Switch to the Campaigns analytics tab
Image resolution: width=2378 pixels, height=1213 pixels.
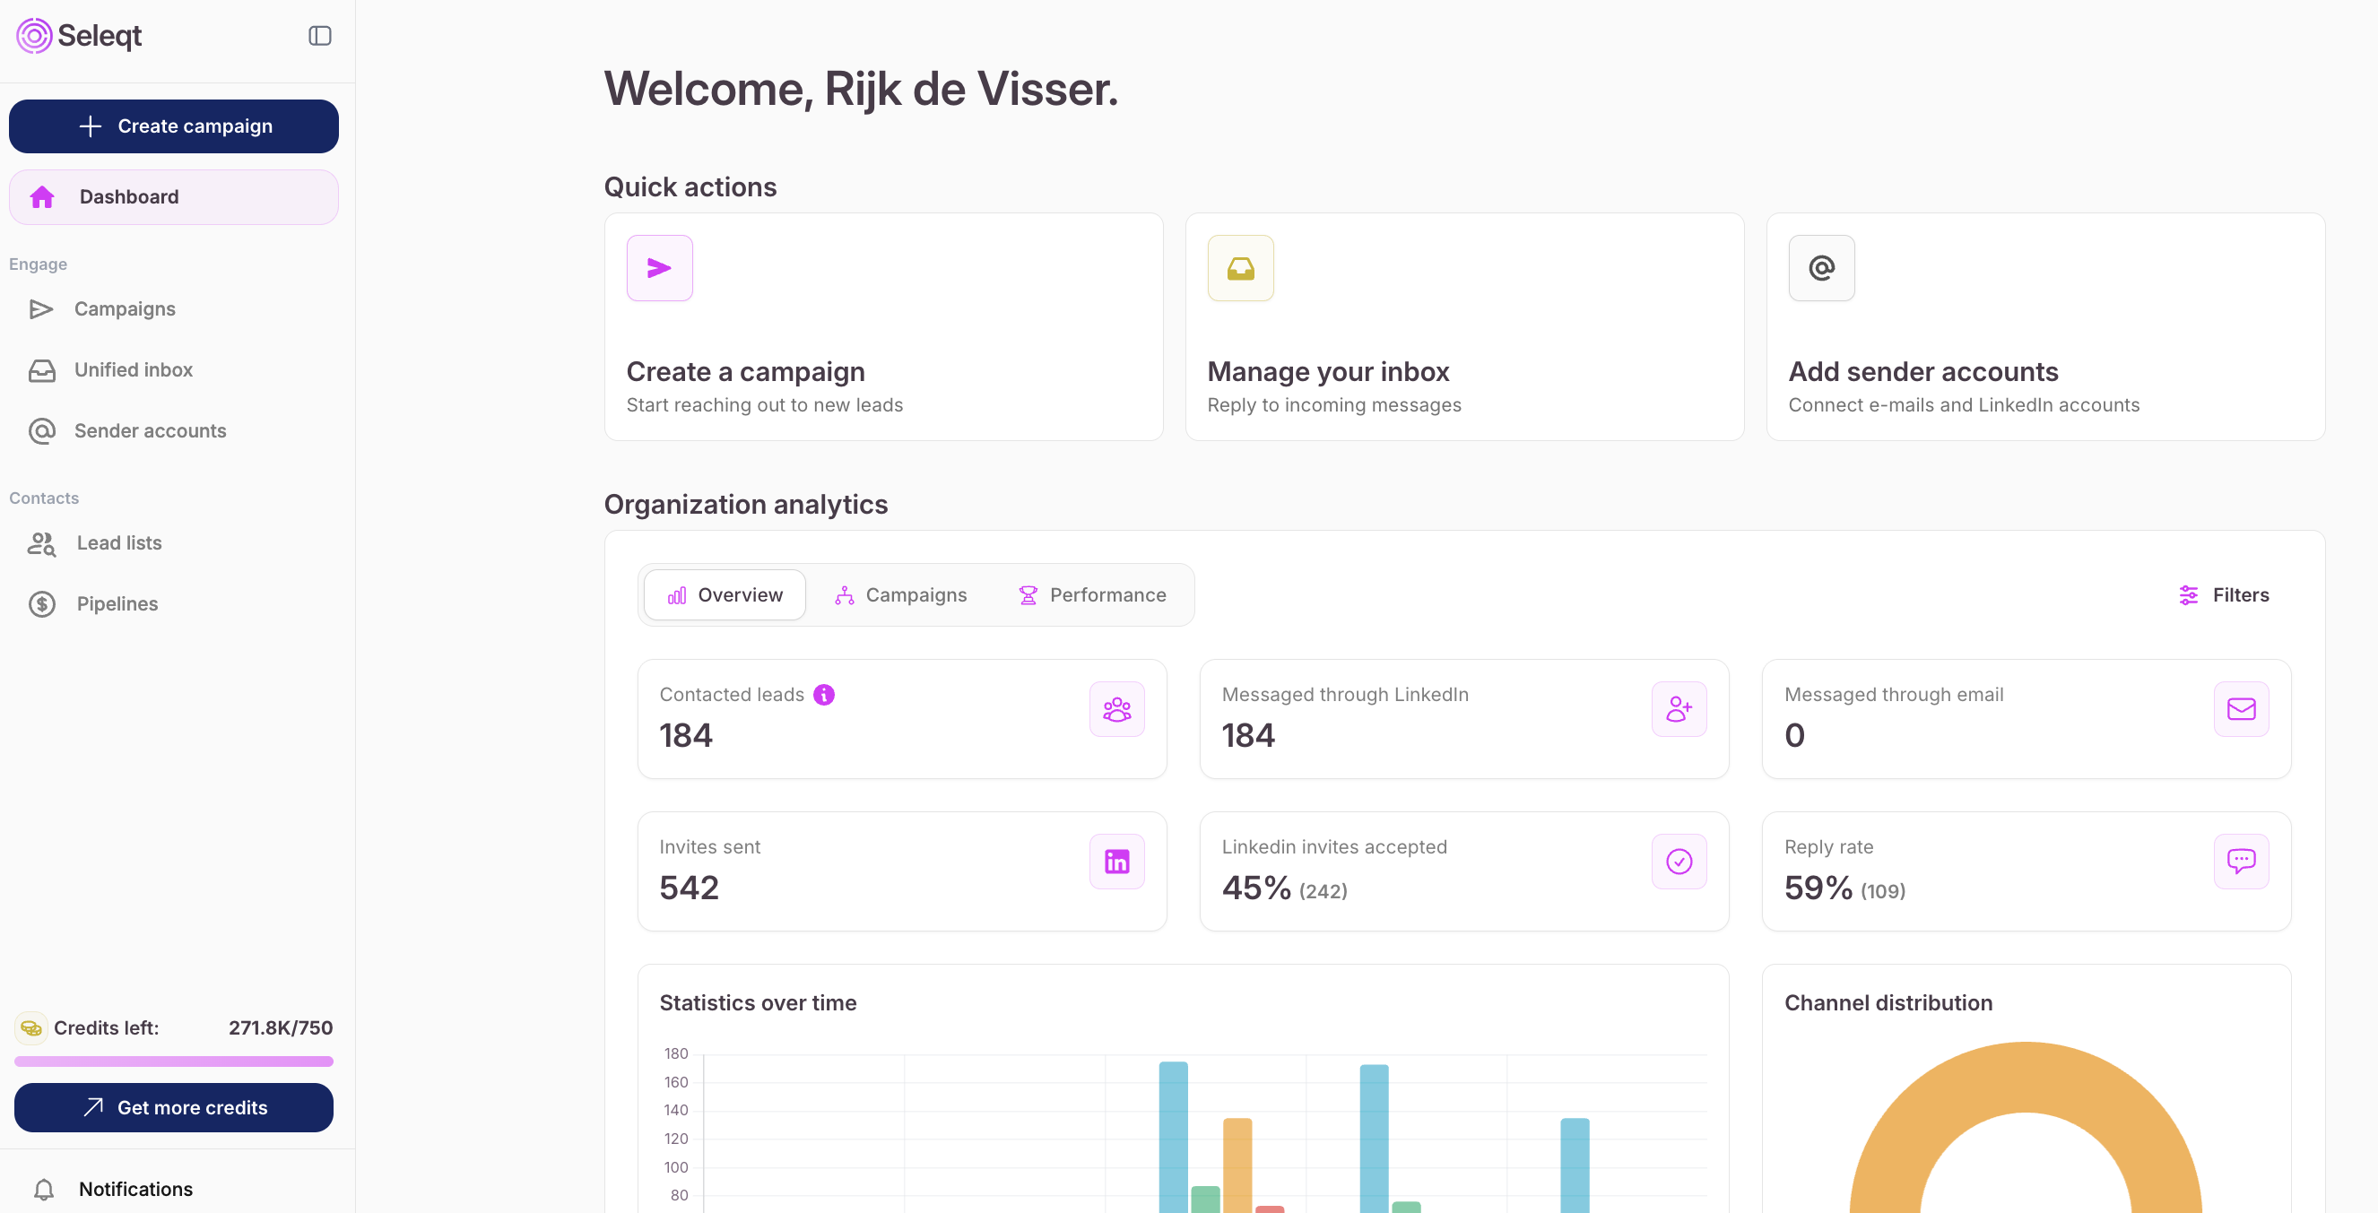pos(900,594)
